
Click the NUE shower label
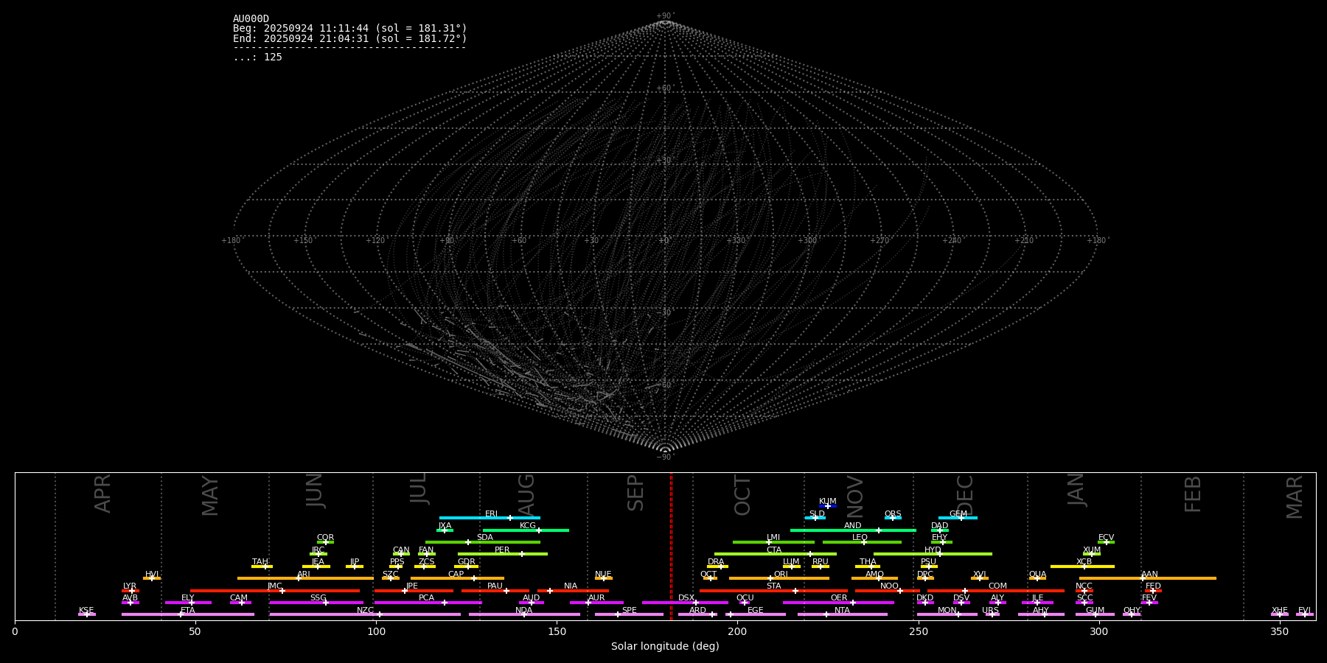click(x=603, y=575)
